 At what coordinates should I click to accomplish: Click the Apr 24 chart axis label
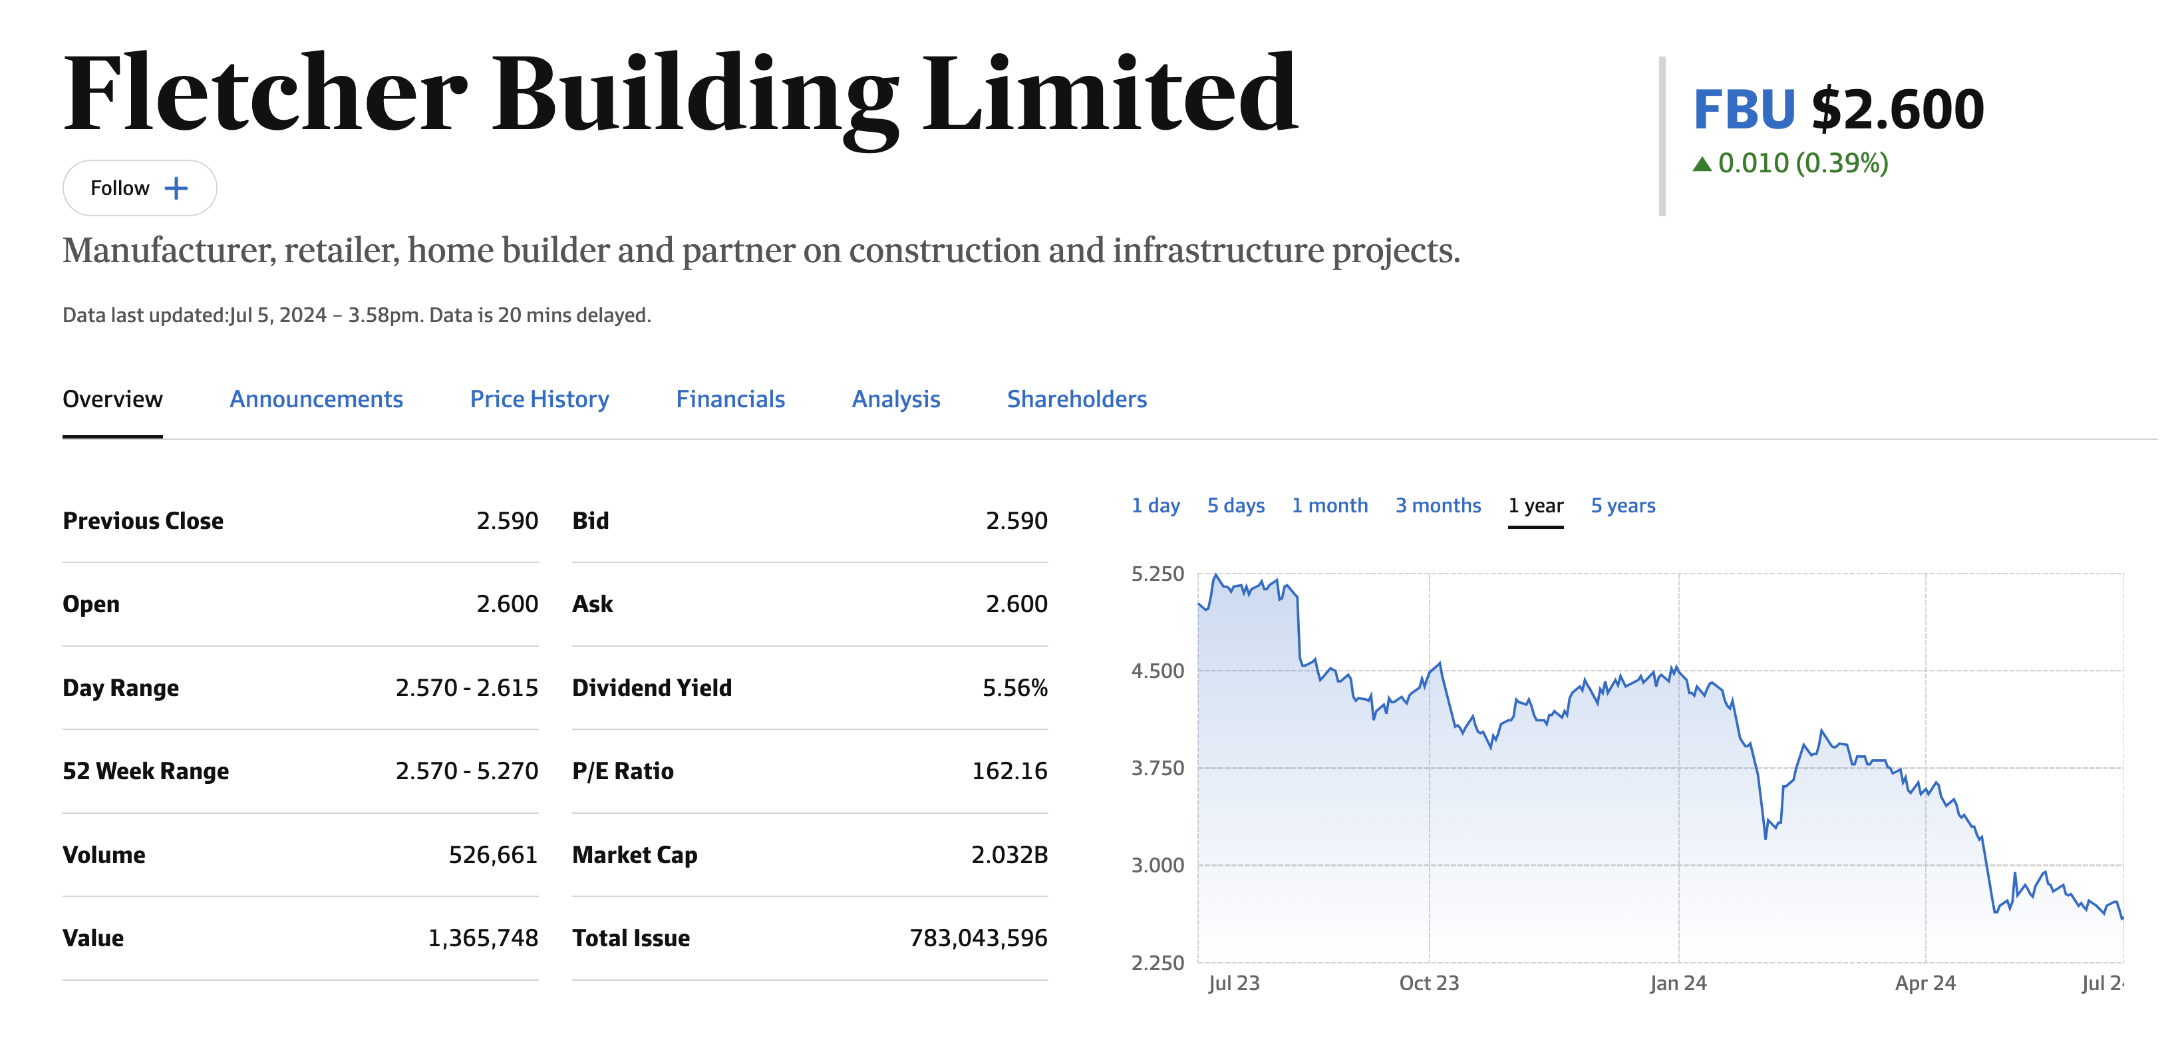(1926, 983)
